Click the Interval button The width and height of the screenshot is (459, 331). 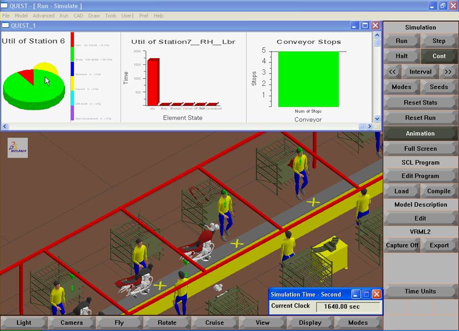pyautogui.click(x=420, y=72)
